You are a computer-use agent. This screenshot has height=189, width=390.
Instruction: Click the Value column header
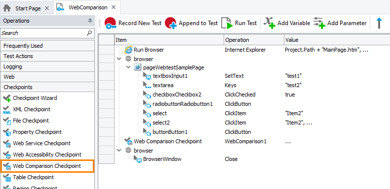(337, 40)
